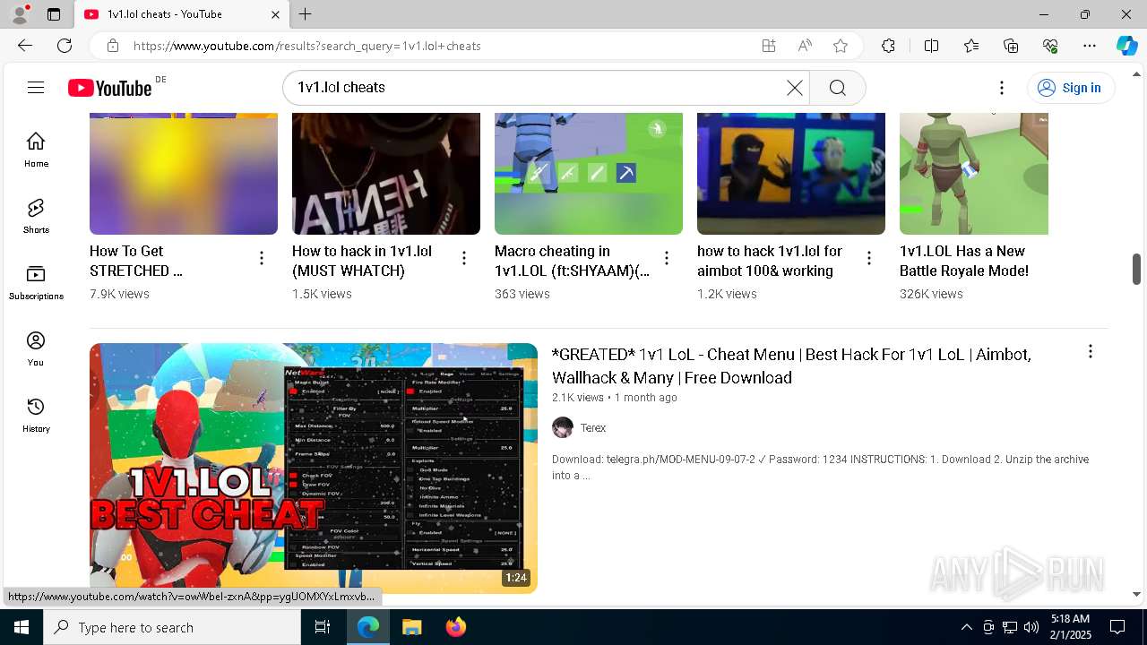
Task: Open notification center icon
Action: click(x=1117, y=627)
